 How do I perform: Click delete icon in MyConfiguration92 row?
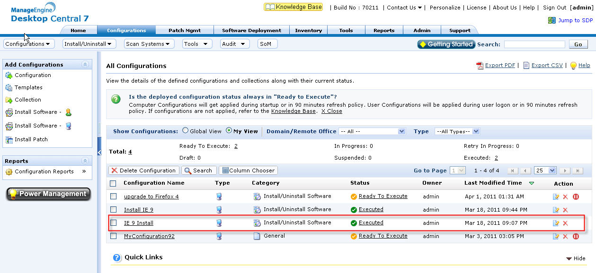point(565,236)
